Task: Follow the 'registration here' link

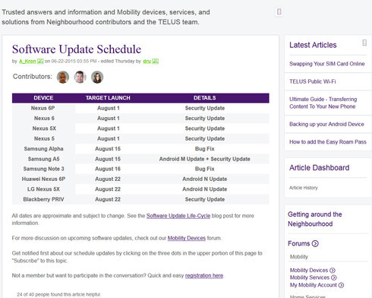Action: [204, 275]
